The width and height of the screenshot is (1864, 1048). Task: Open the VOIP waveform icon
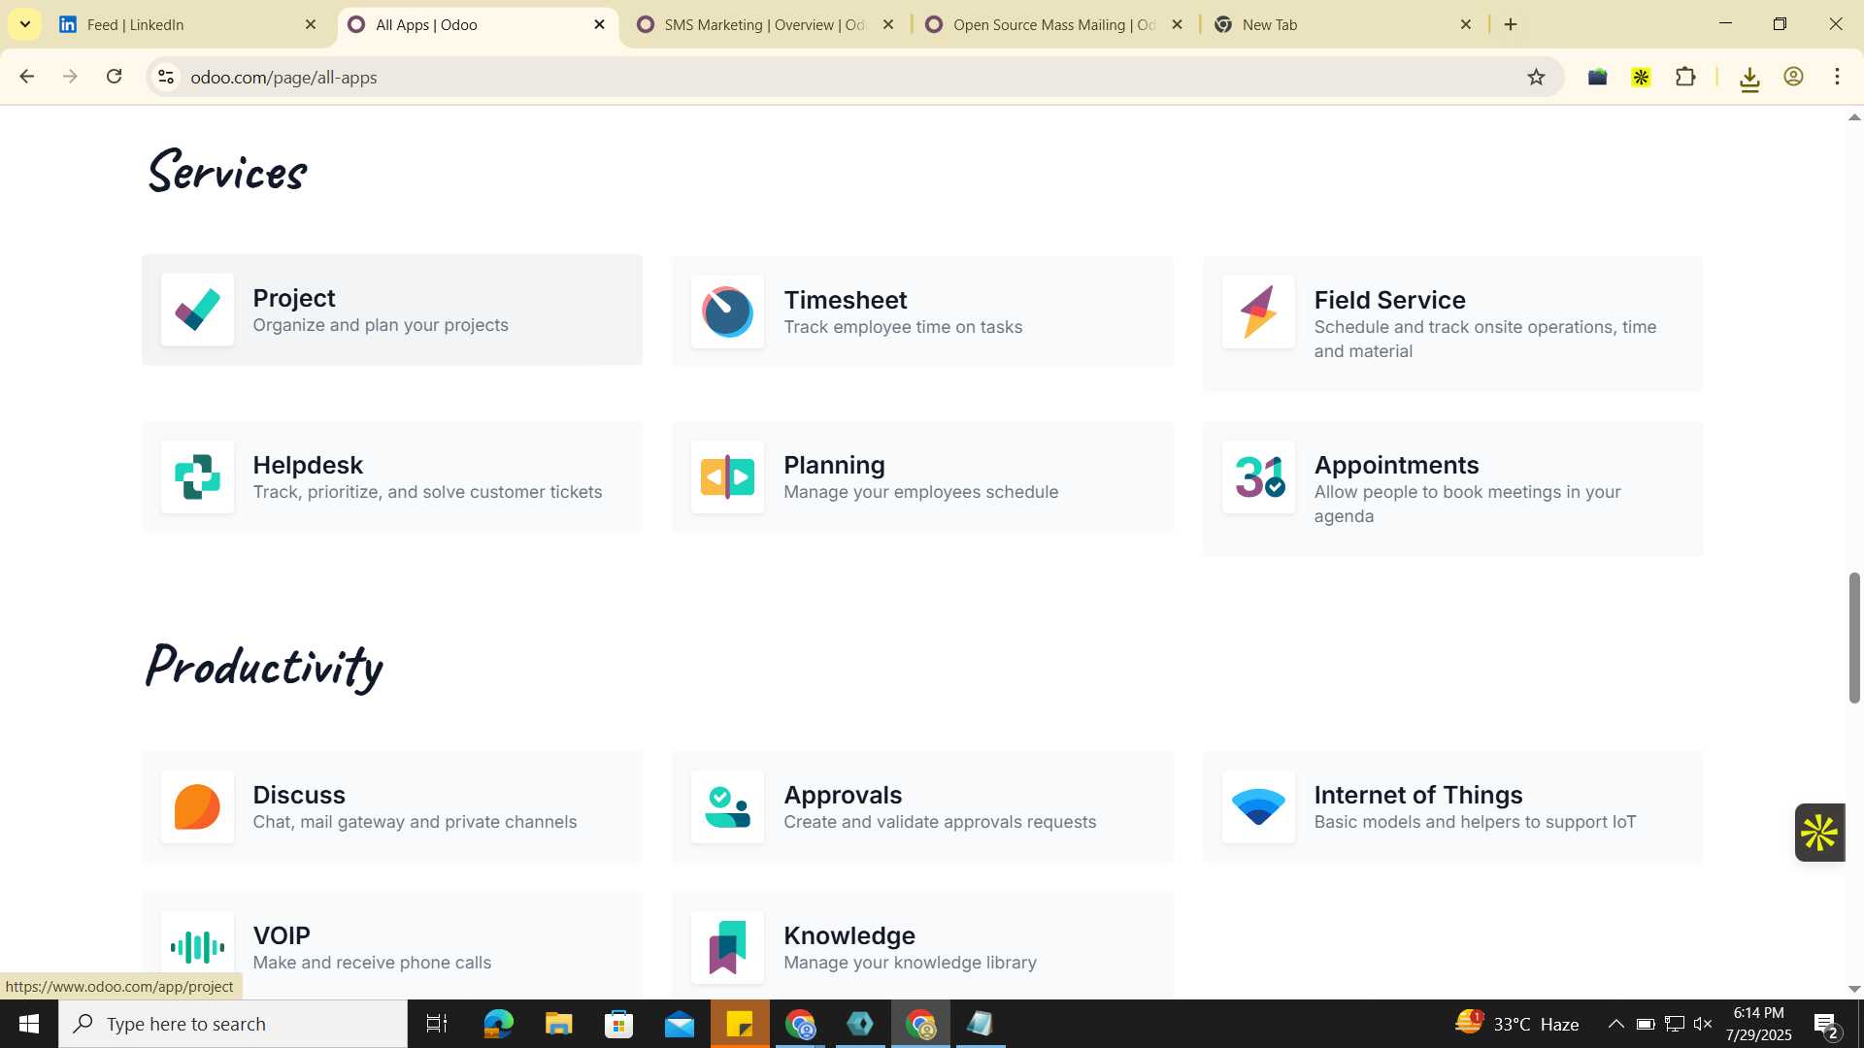point(197,948)
